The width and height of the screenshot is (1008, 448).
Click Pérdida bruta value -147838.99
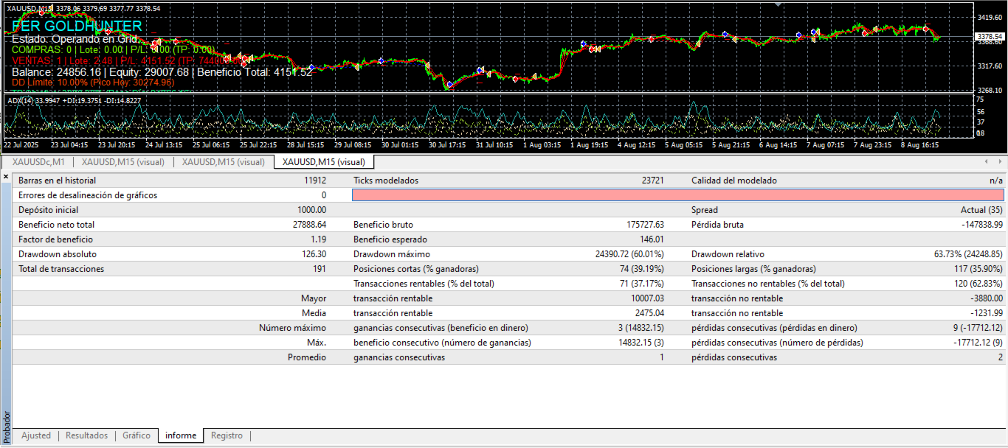(x=982, y=225)
